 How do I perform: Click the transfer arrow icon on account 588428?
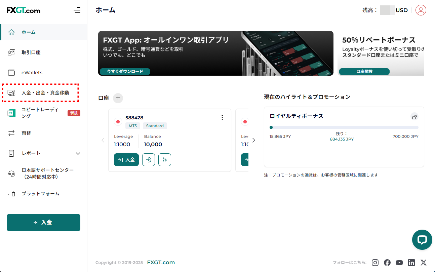coord(149,160)
